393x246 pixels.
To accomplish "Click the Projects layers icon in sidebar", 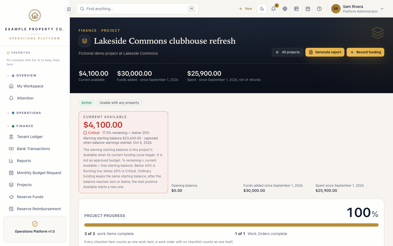I will [x=11, y=185].
